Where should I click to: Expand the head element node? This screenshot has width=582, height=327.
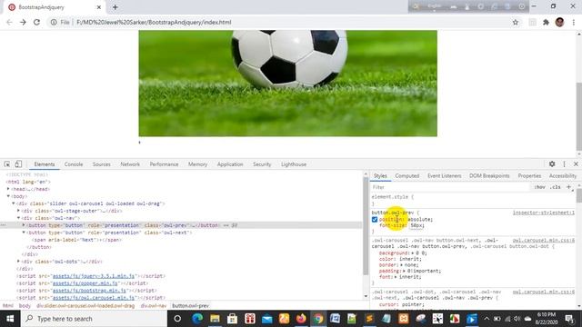pos(8,189)
